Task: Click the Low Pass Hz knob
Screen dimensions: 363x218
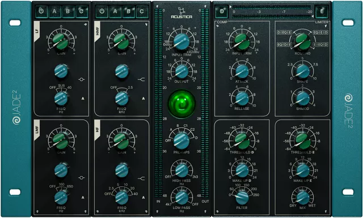Action: click(x=181, y=198)
